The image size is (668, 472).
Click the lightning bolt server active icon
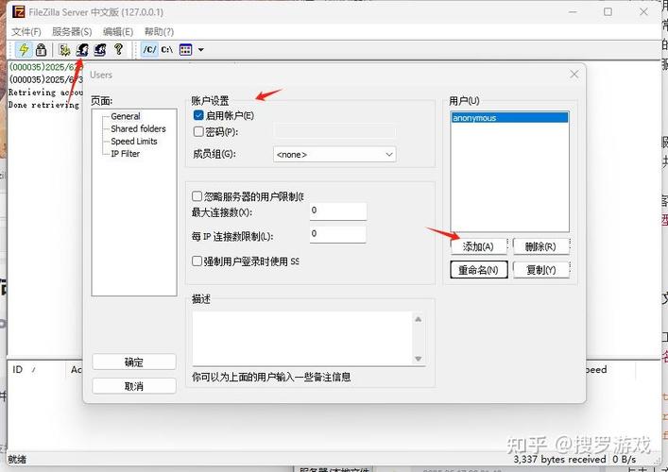(x=24, y=50)
